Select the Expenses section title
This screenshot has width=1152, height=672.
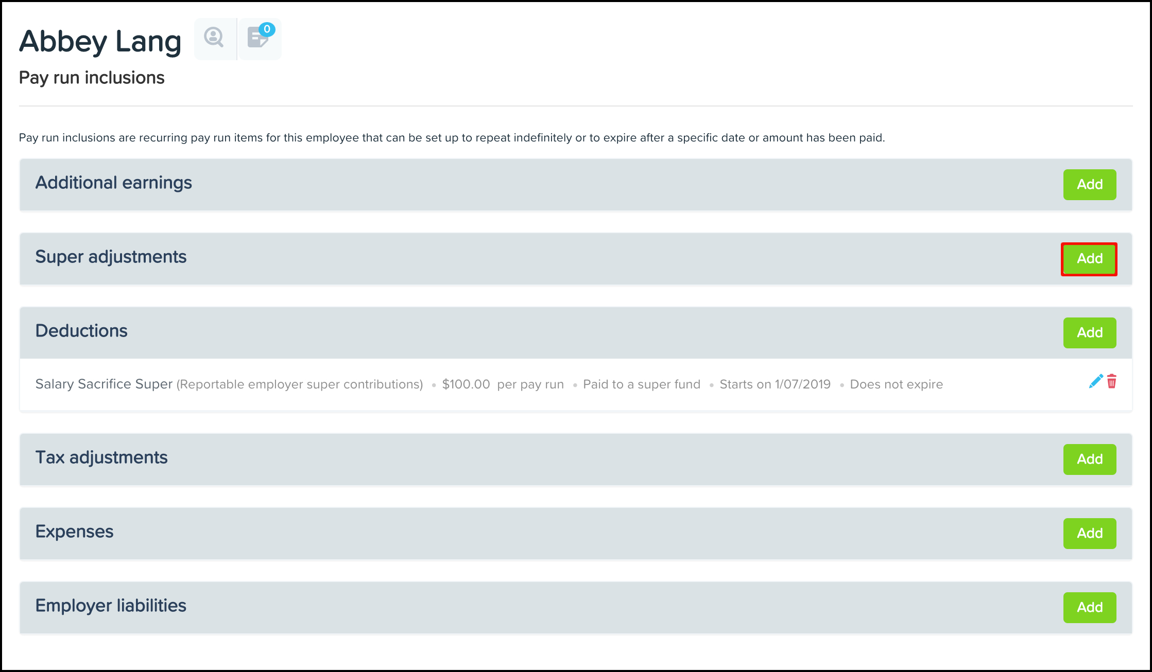pyautogui.click(x=74, y=532)
